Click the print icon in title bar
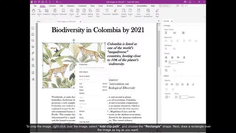The height and width of the screenshot is (133, 236). [x=43, y=2]
